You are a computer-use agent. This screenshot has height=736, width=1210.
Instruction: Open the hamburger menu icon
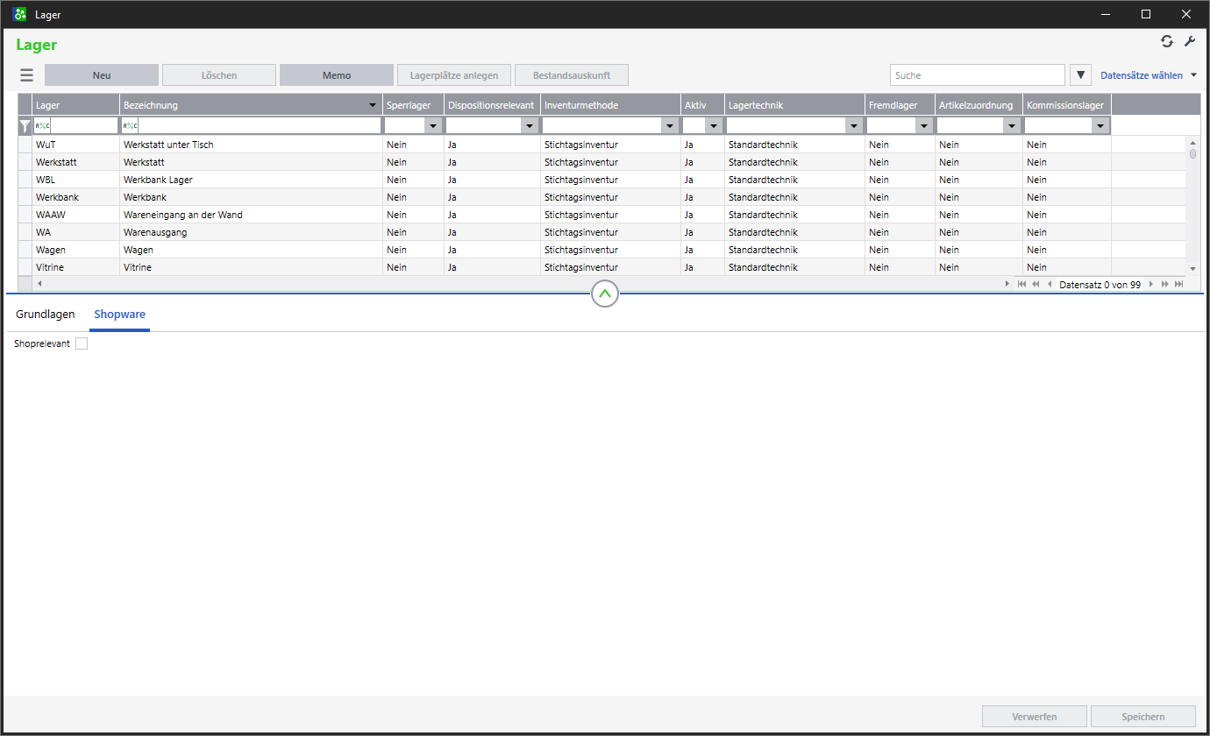(x=26, y=75)
